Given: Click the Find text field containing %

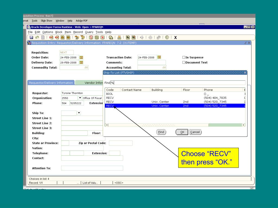Looking at the screenshot, I should click(x=178, y=83).
